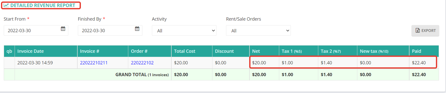Expand the Rent/Sale Orders dropdown
446x93 pixels.
(258, 30)
